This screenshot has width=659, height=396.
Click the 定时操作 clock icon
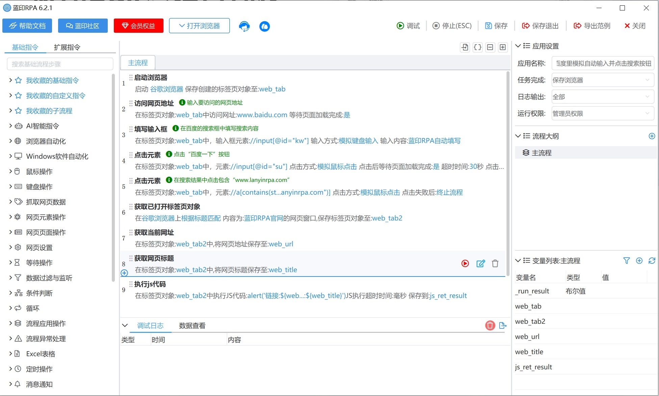18,369
